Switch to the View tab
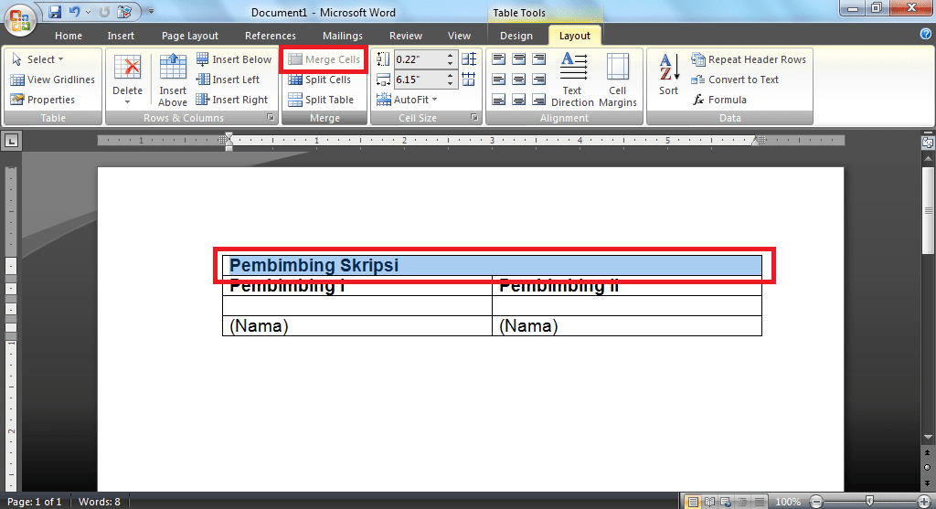 coord(459,36)
